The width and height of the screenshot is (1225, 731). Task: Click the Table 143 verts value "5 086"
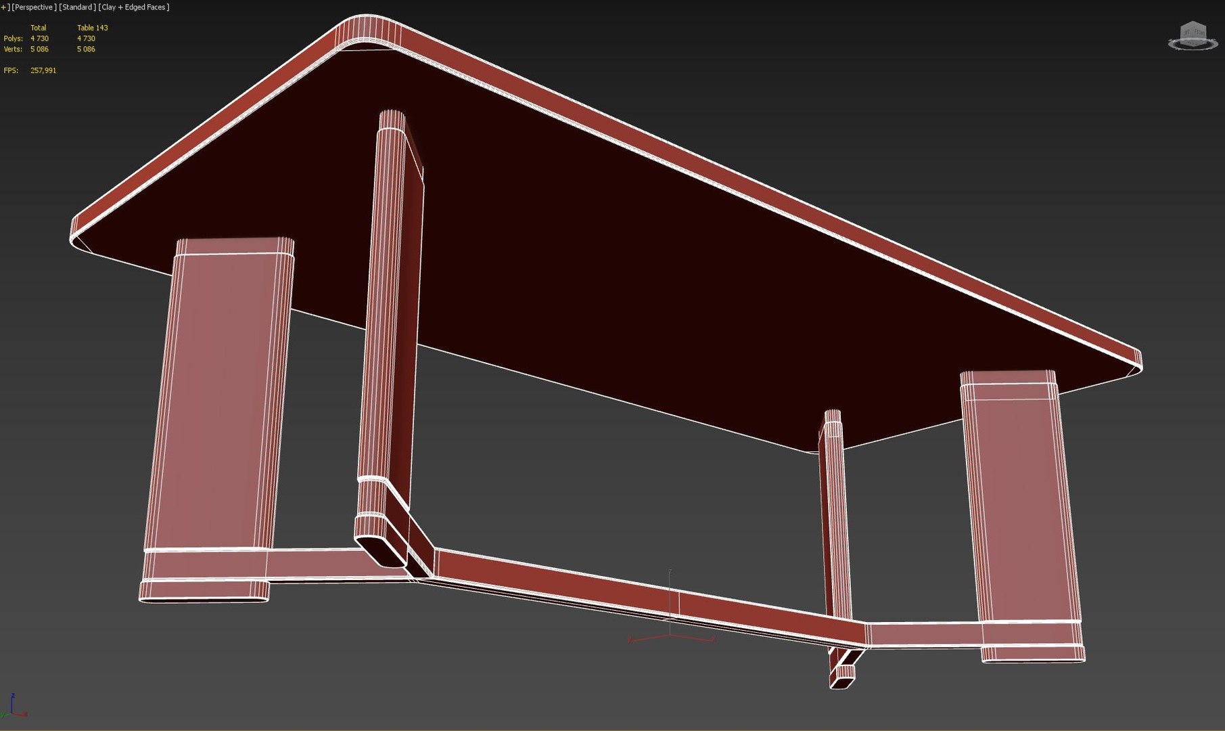[x=86, y=49]
